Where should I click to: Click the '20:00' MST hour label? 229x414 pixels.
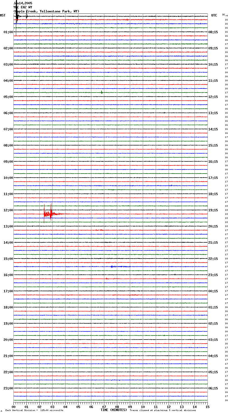8,340
